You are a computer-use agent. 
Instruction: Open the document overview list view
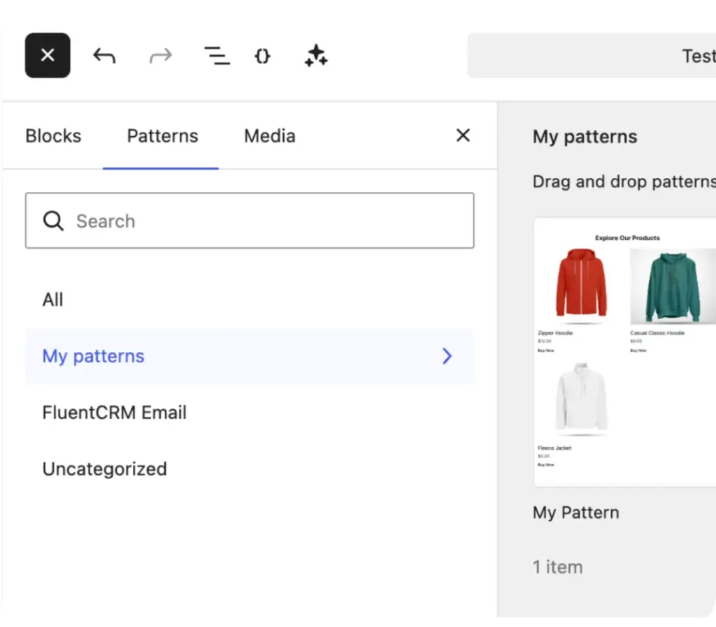217,56
